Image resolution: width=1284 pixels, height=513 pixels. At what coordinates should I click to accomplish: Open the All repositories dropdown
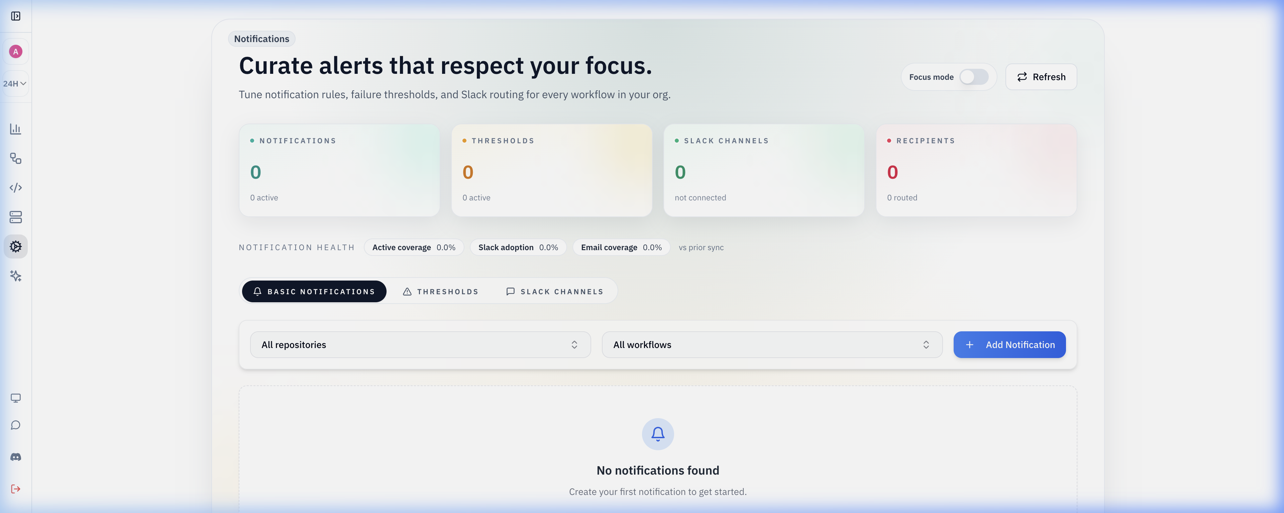(420, 344)
